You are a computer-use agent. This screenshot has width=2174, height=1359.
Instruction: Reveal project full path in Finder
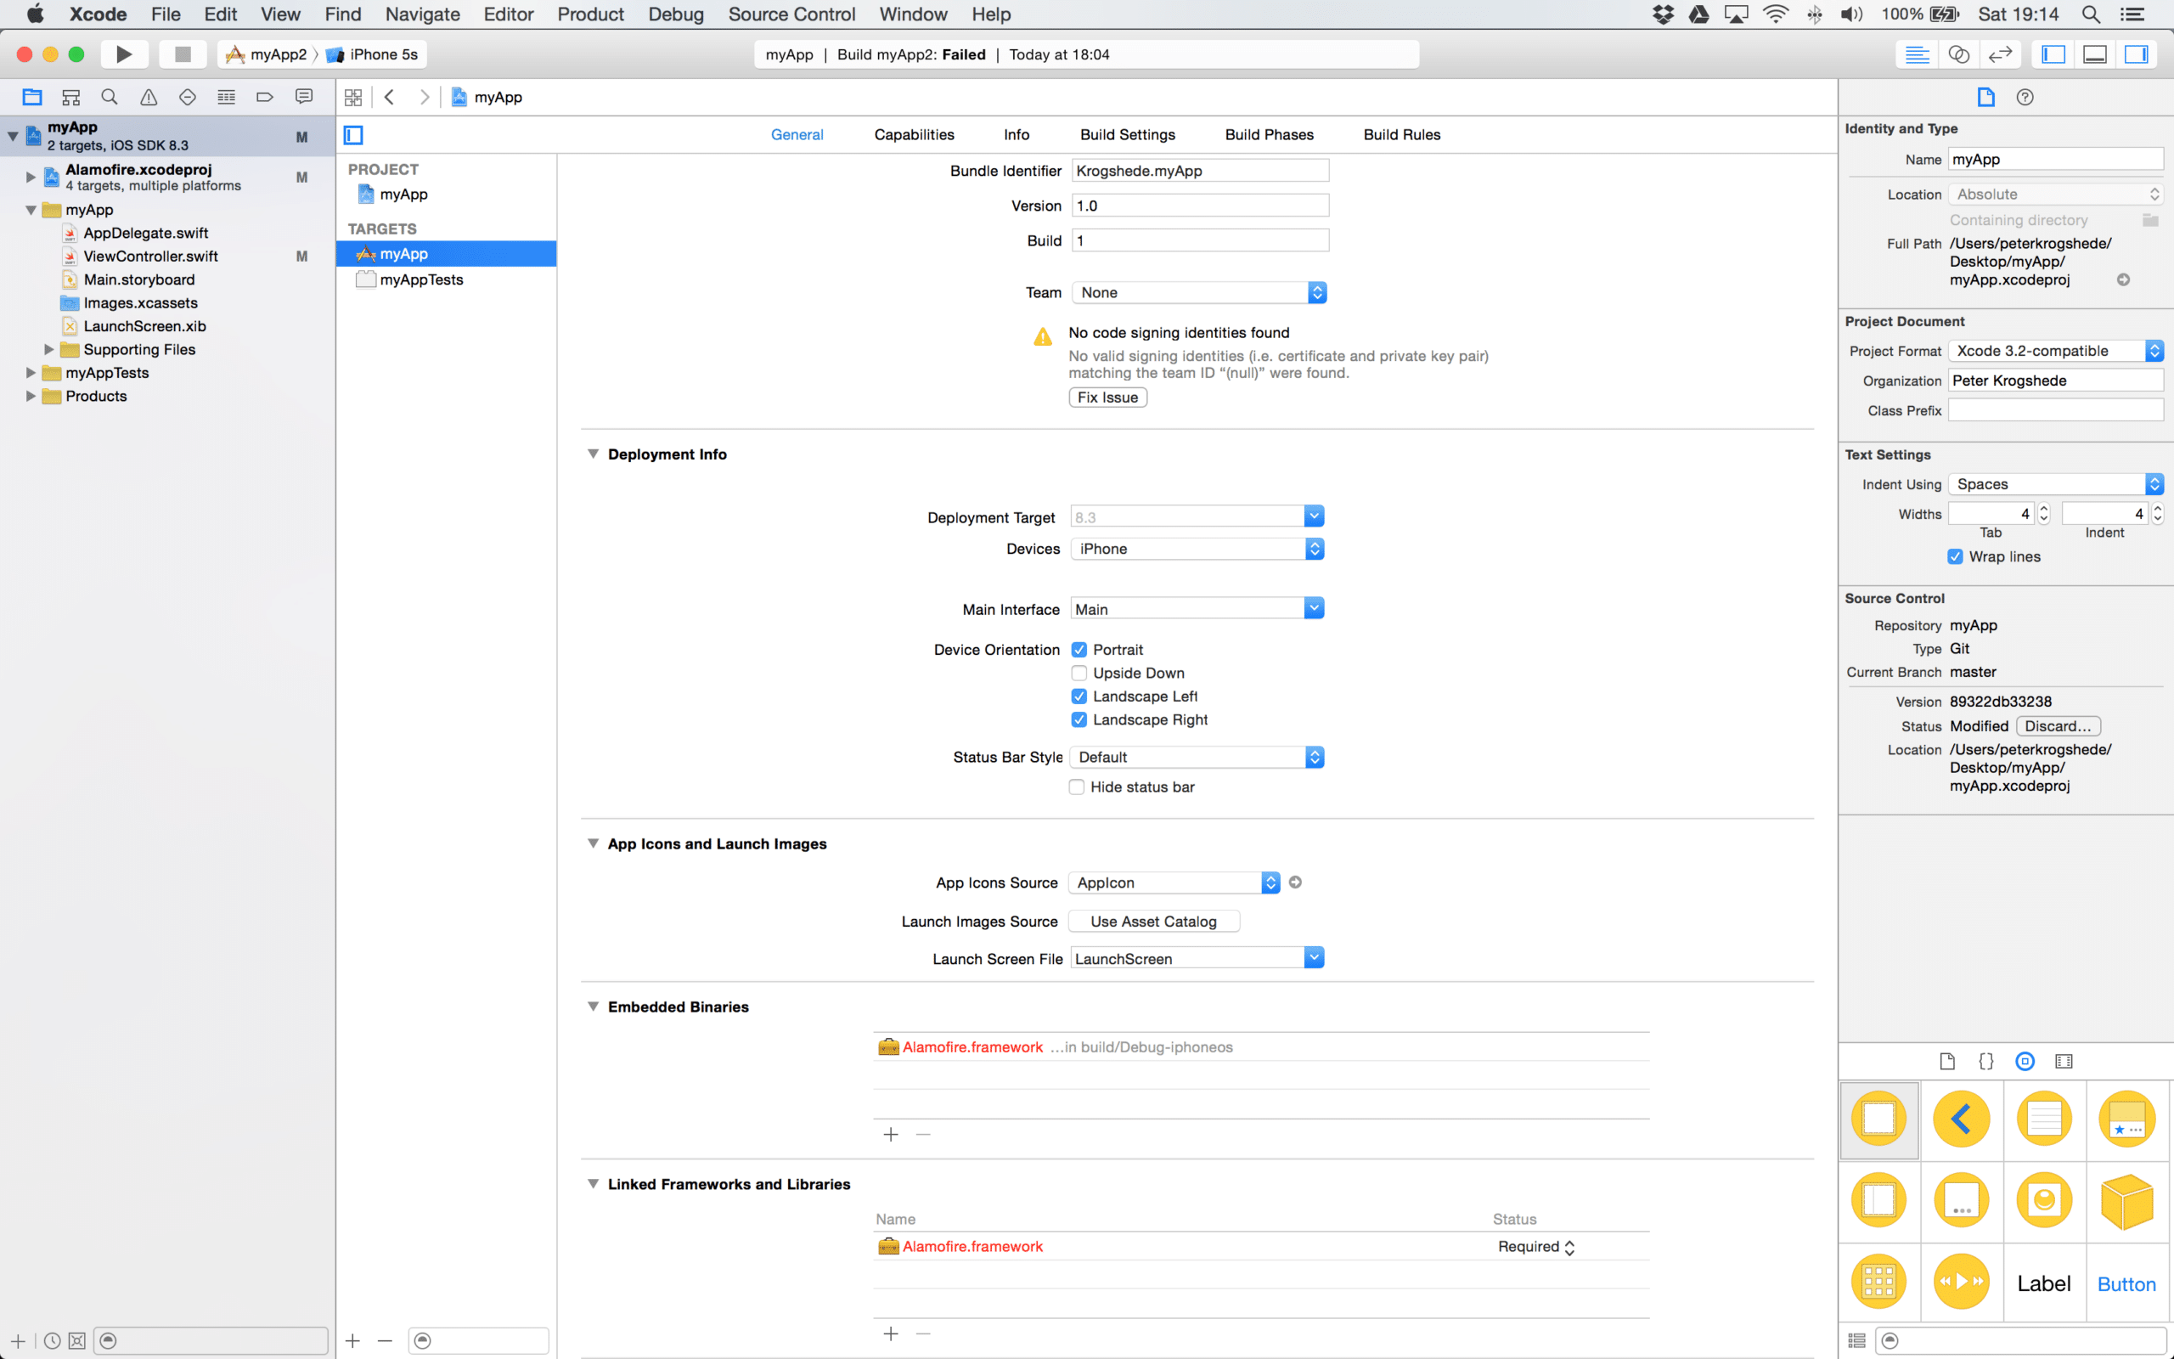2124,279
